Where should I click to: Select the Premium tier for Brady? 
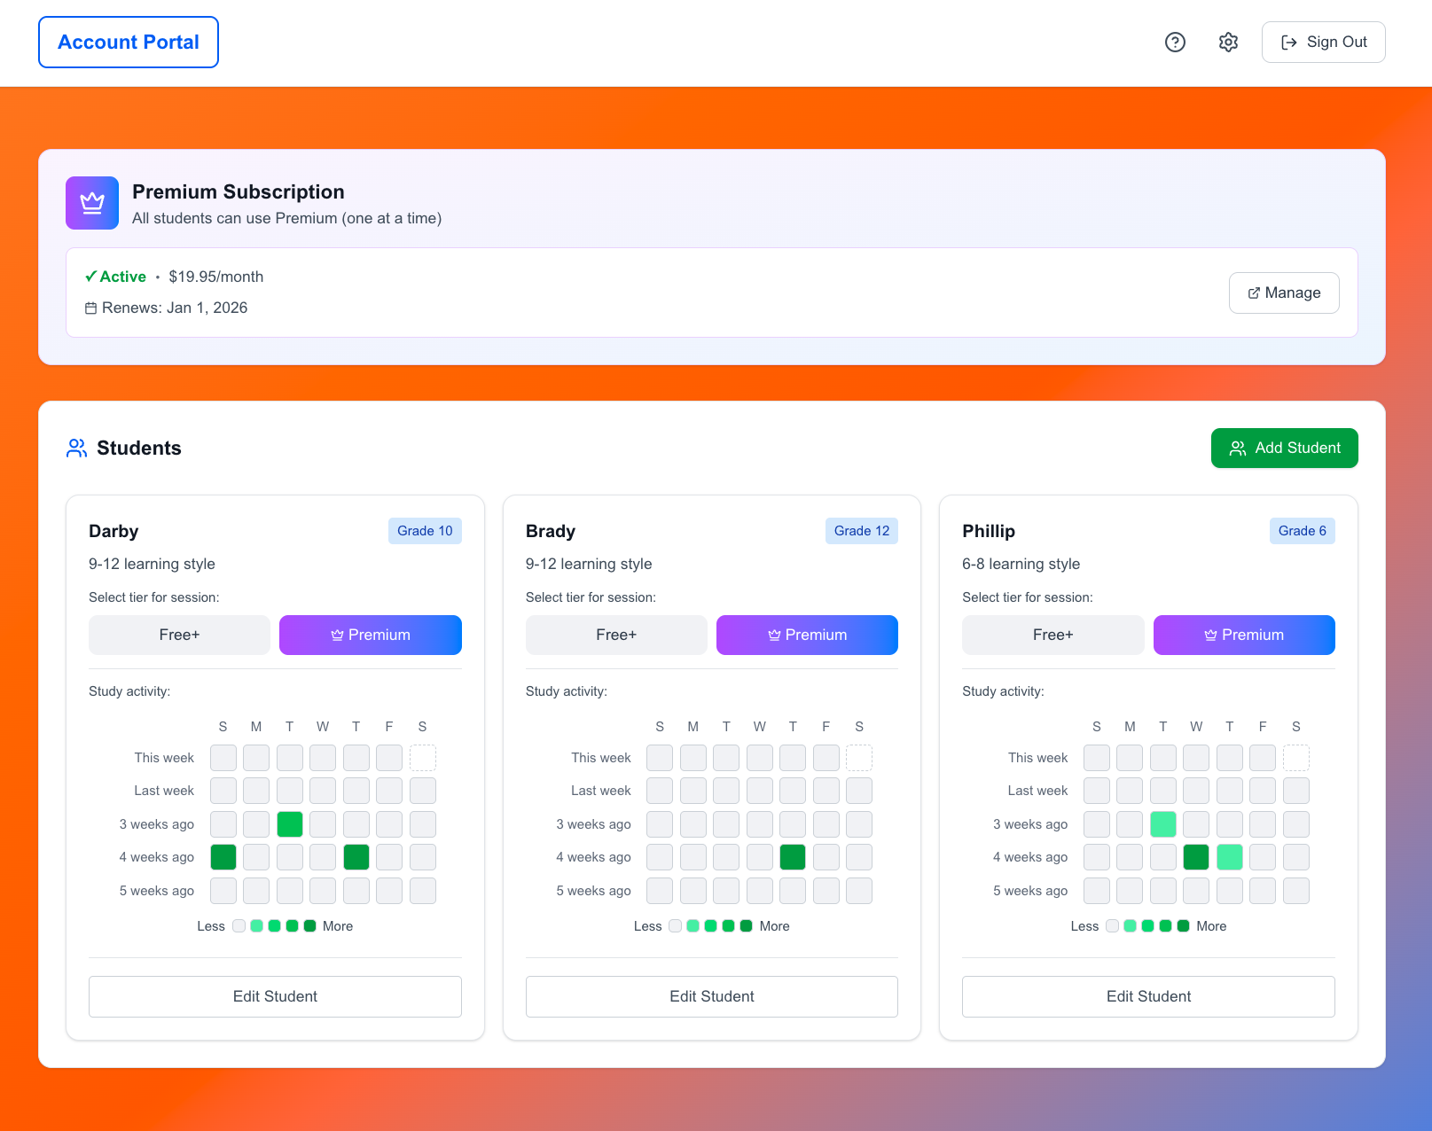pos(806,635)
